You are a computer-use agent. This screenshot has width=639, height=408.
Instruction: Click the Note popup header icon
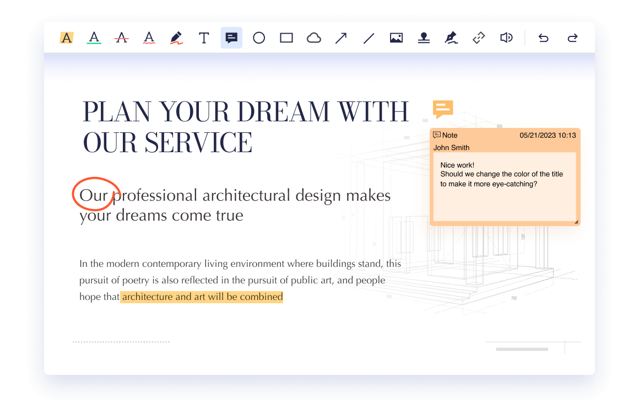436,135
